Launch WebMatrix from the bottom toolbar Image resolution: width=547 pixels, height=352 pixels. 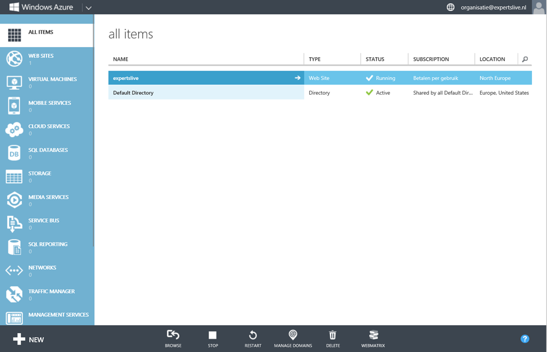373,335
